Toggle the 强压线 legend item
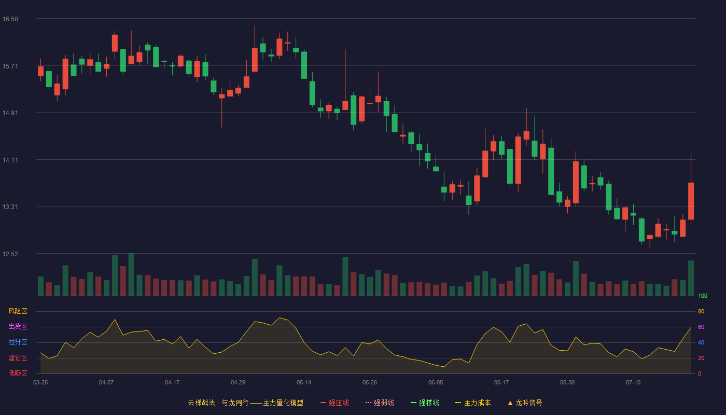The width and height of the screenshot is (726, 415). 334,403
